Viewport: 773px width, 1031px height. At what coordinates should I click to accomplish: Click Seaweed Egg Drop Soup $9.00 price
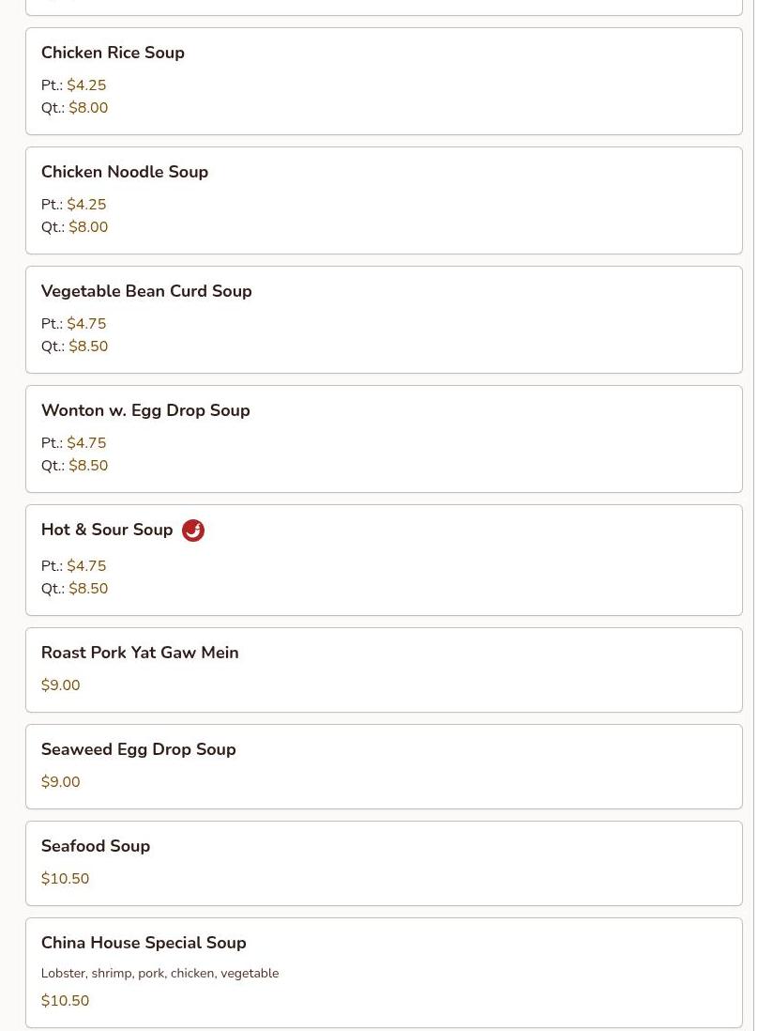pyautogui.click(x=60, y=782)
